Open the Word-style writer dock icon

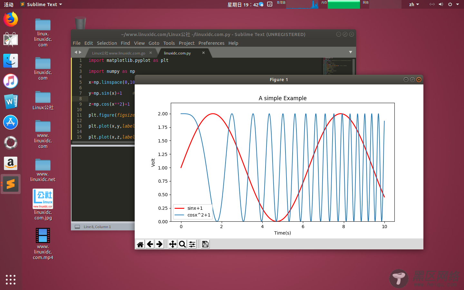point(11,102)
